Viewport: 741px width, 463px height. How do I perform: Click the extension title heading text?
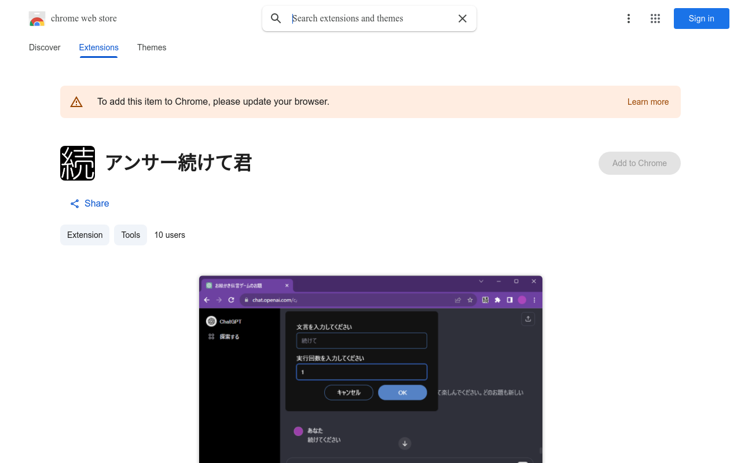point(178,163)
